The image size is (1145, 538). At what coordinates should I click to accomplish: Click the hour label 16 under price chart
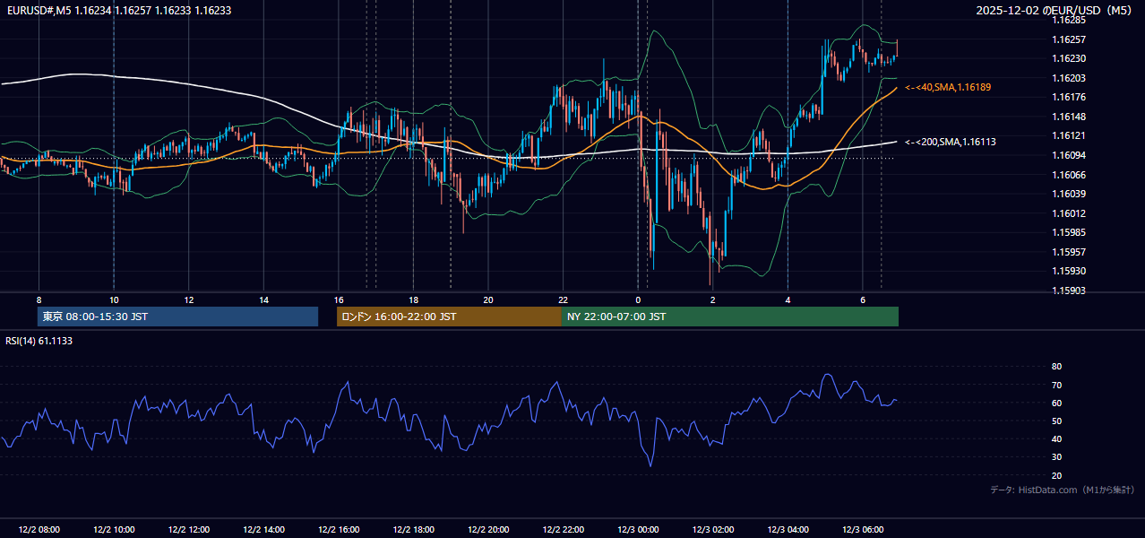click(338, 299)
